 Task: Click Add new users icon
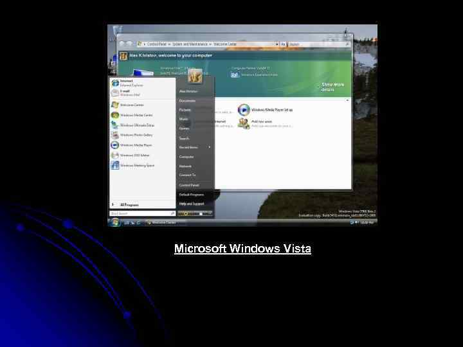(x=244, y=123)
